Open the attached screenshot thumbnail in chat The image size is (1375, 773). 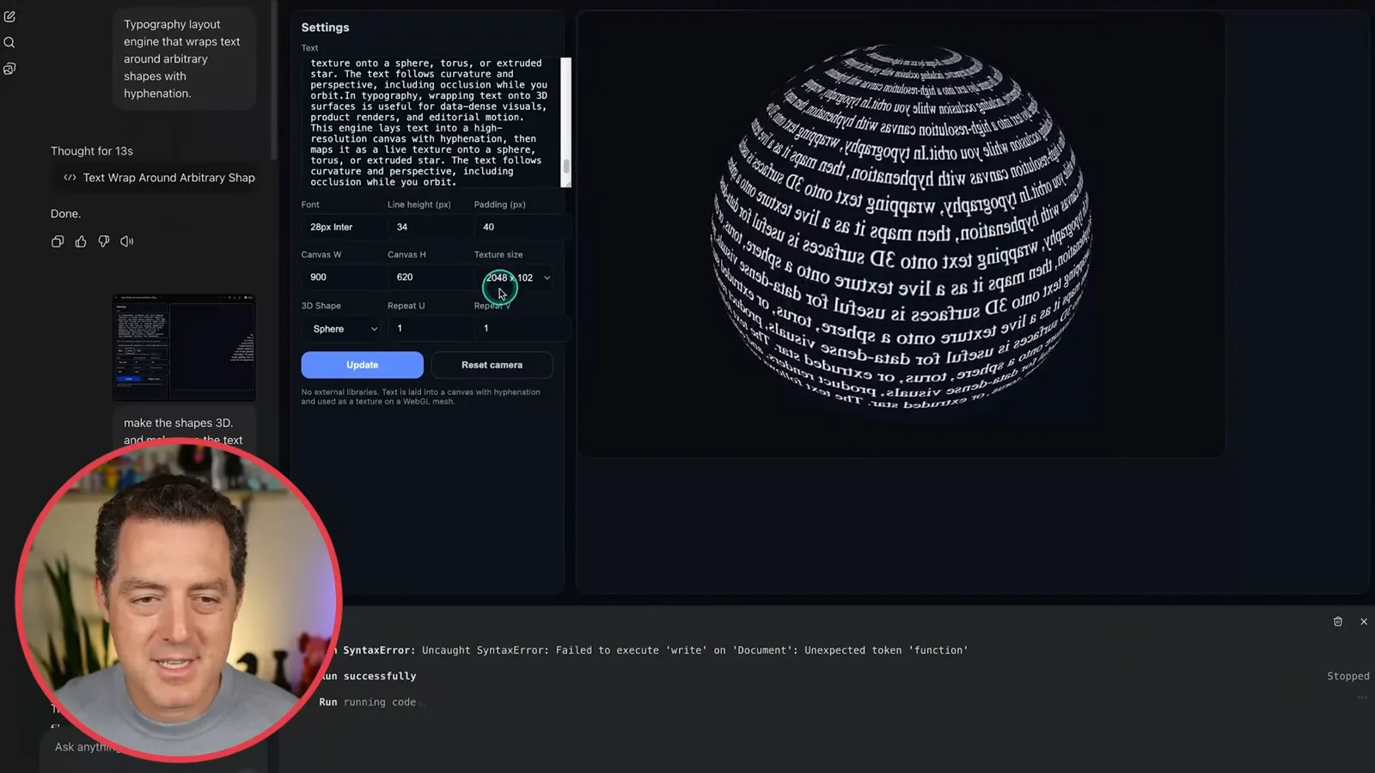[184, 347]
